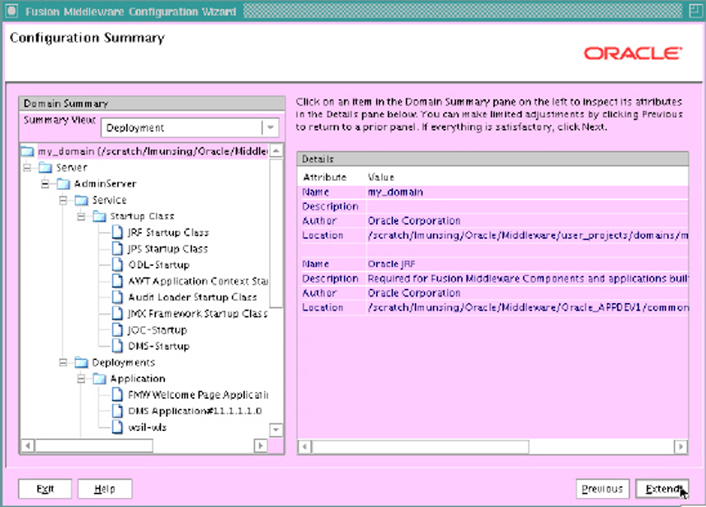The height and width of the screenshot is (507, 706).
Task: Select the my_domain root tree row
Action: (x=153, y=151)
